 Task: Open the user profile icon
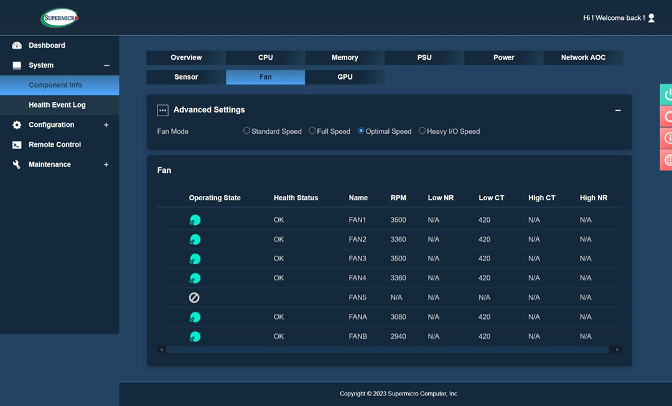tap(651, 18)
